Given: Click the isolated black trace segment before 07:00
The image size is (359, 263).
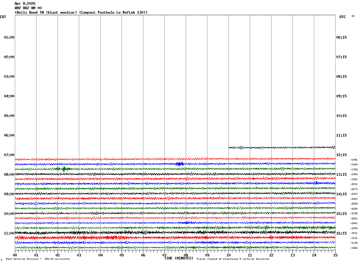Looking at the screenshot, I should (x=282, y=147).
